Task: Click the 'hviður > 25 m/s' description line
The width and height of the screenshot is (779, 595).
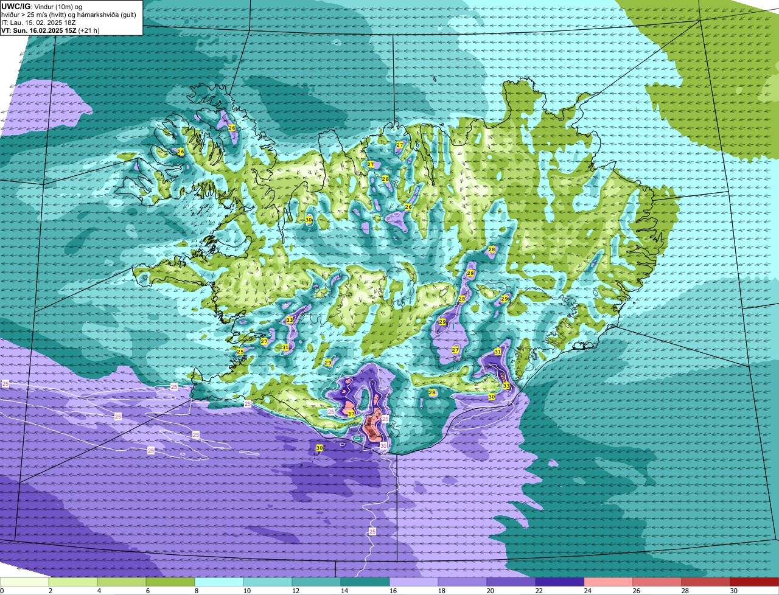Action: [x=69, y=15]
